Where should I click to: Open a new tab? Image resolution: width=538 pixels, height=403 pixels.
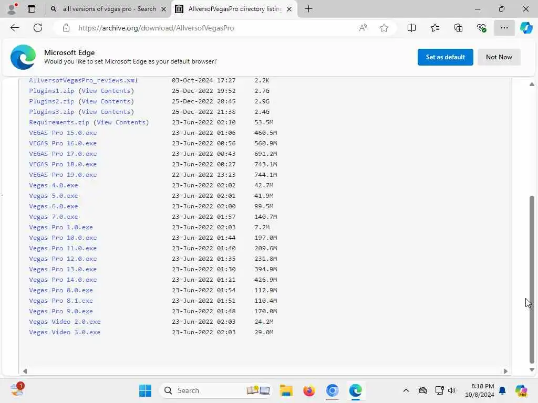coord(308,9)
